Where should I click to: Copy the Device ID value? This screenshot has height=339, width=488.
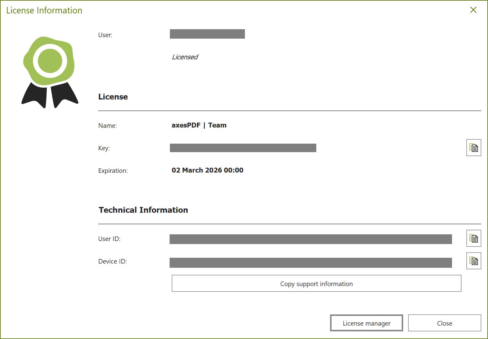474,261
